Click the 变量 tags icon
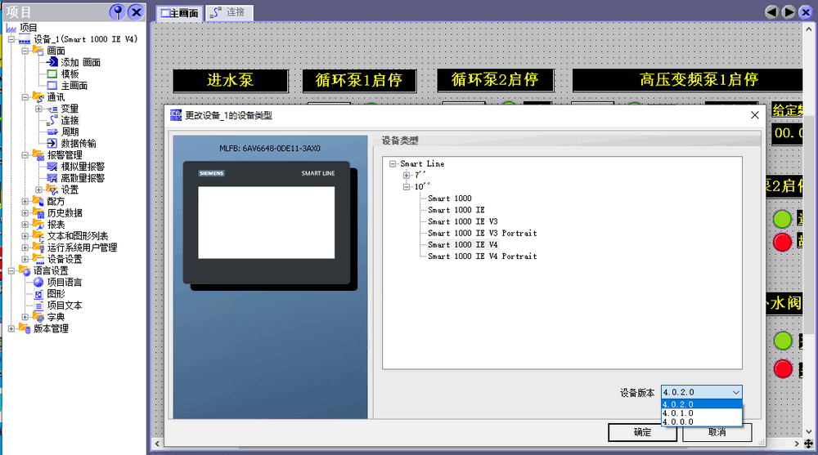 pyautogui.click(x=52, y=109)
